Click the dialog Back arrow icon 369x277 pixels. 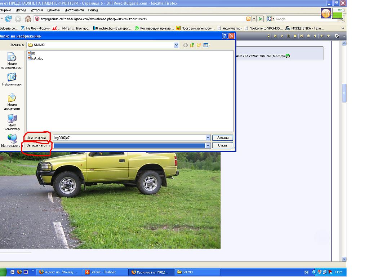point(186,45)
